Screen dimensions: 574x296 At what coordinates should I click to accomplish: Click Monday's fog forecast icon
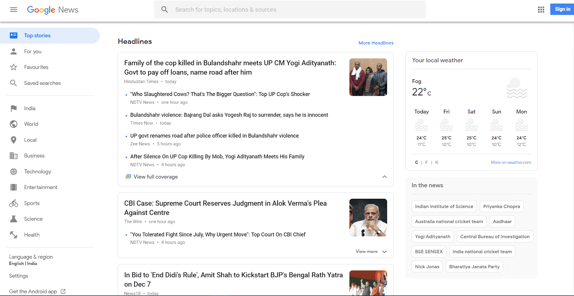(x=521, y=125)
